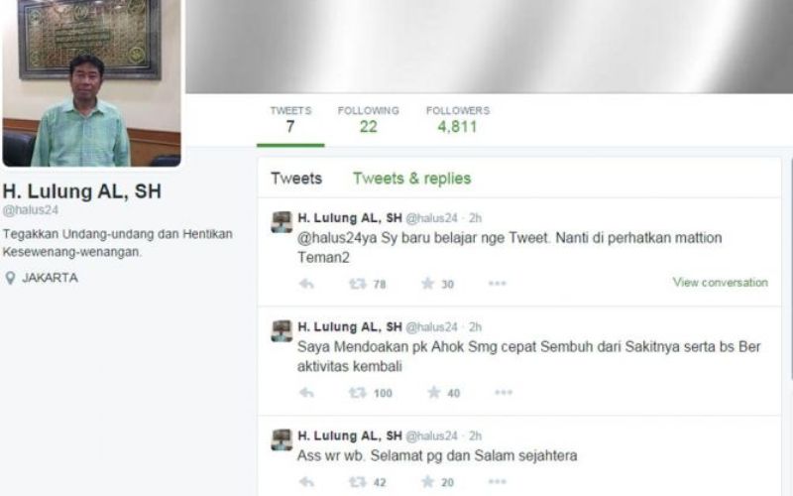This screenshot has width=793, height=496.
Task: Select the Tweets tab in timeline
Action: click(296, 179)
